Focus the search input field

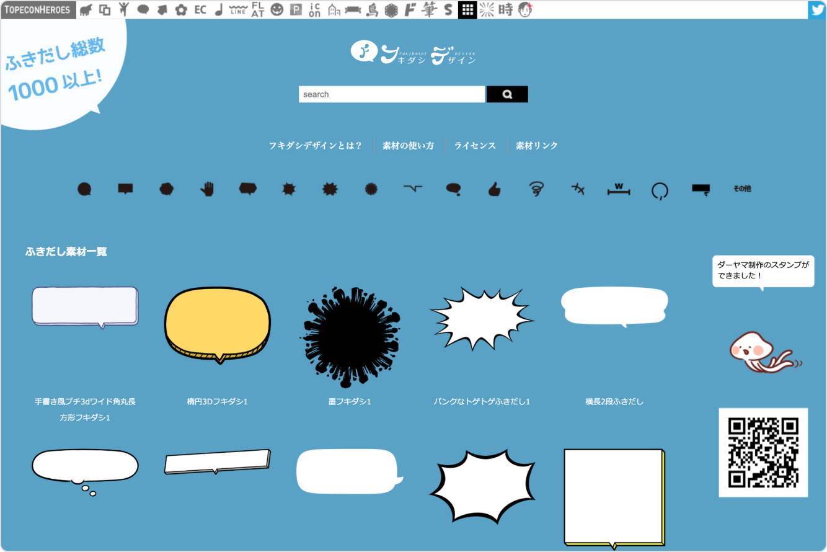392,94
